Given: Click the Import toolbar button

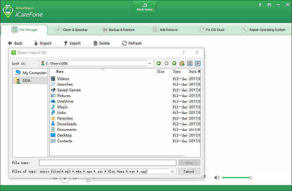Looking at the screenshot, I should (42, 43).
